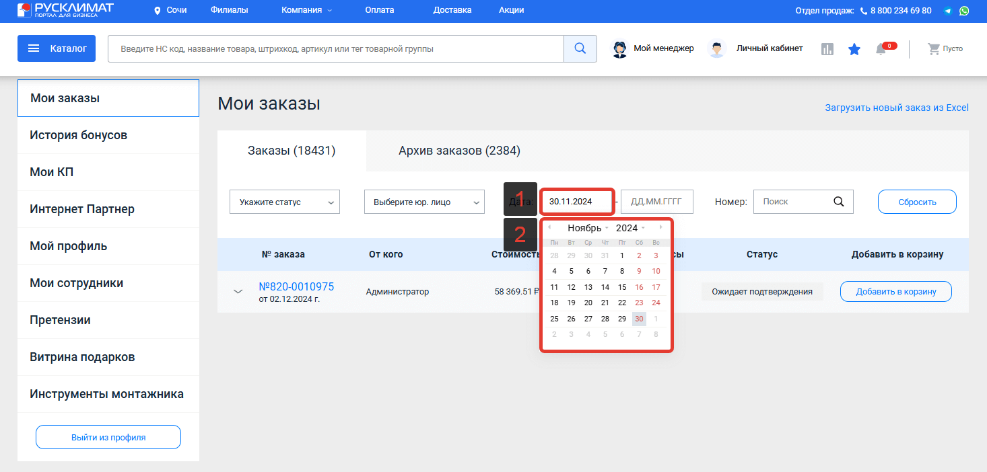The width and height of the screenshot is (987, 472).
Task: Click Загрузить новый заказ из Excel link
Action: (897, 108)
